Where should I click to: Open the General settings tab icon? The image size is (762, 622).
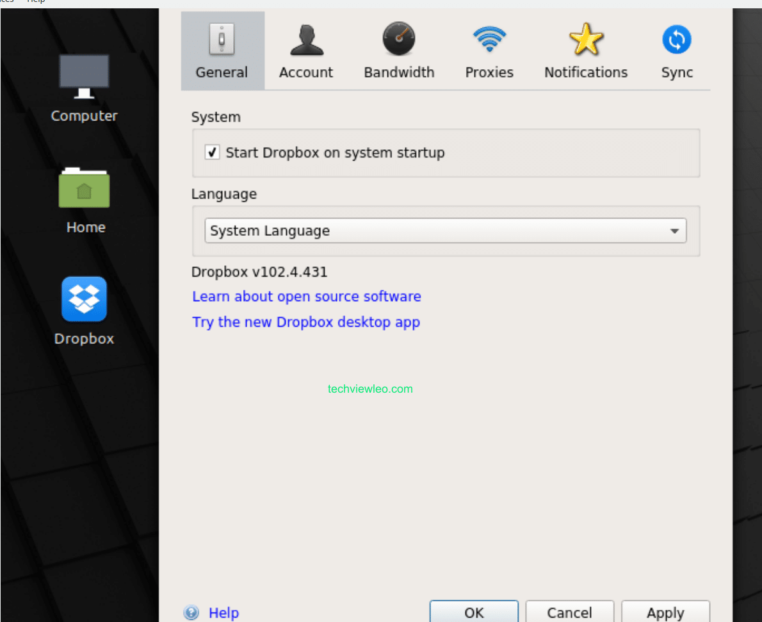pyautogui.click(x=222, y=38)
